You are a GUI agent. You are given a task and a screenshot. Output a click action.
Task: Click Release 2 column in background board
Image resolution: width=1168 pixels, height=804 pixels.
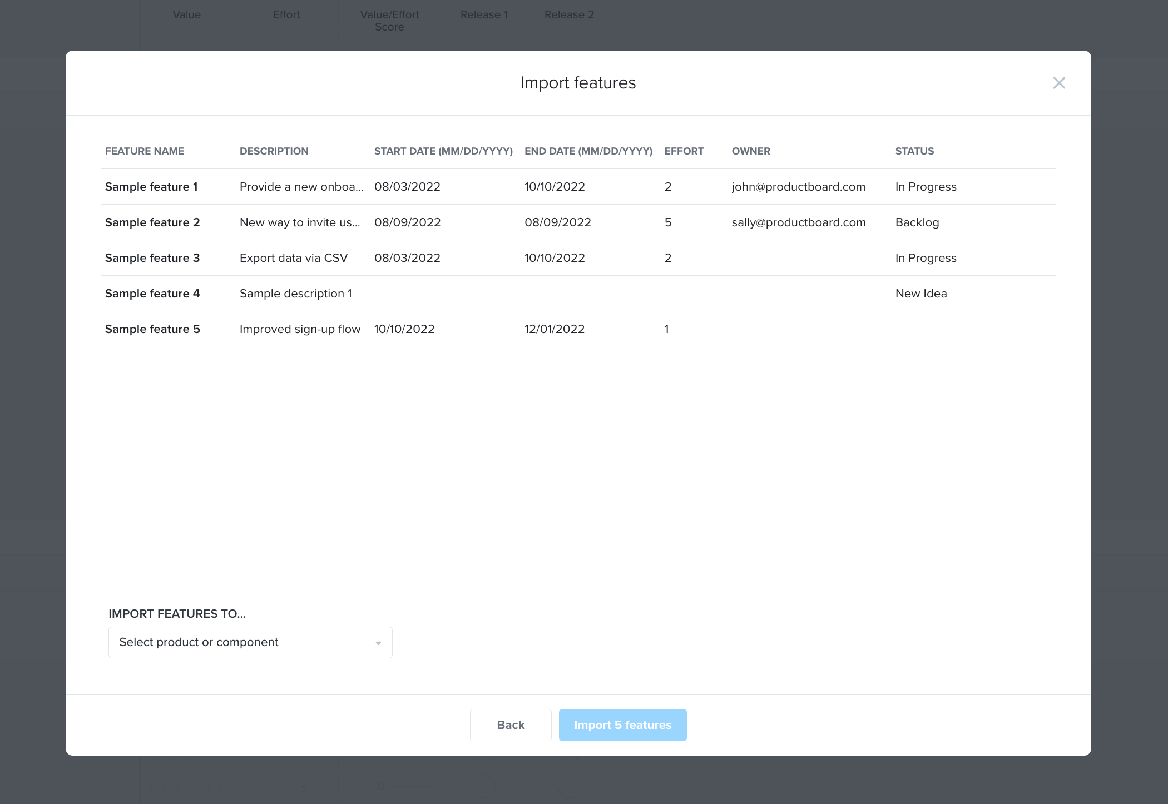(x=569, y=15)
